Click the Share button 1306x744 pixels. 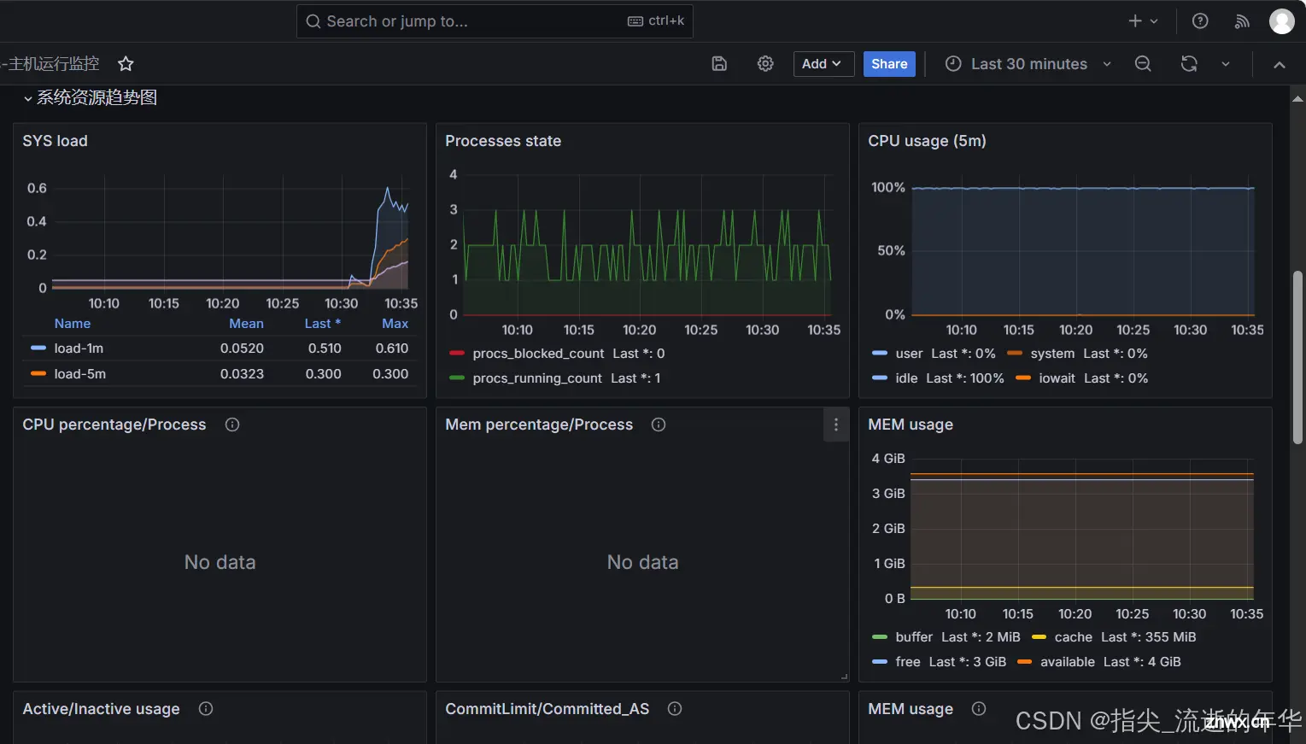(x=889, y=64)
